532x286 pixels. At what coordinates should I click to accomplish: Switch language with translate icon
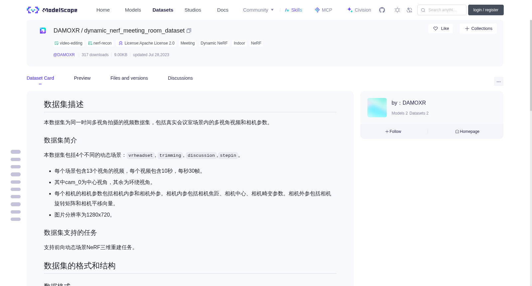point(409,10)
